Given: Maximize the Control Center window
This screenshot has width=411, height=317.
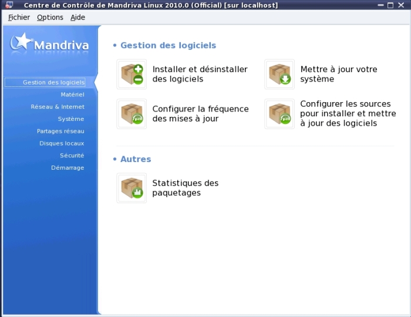Looking at the screenshot, I should [x=390, y=5].
